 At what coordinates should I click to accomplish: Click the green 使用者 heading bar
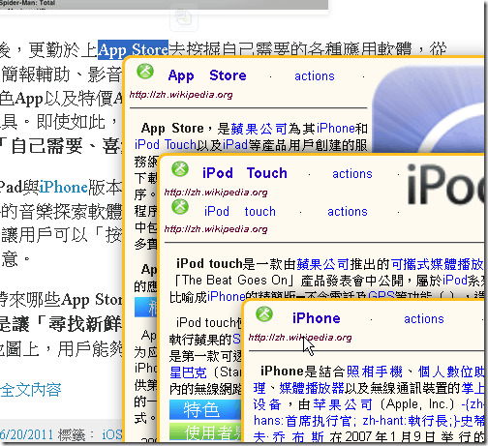205,431
